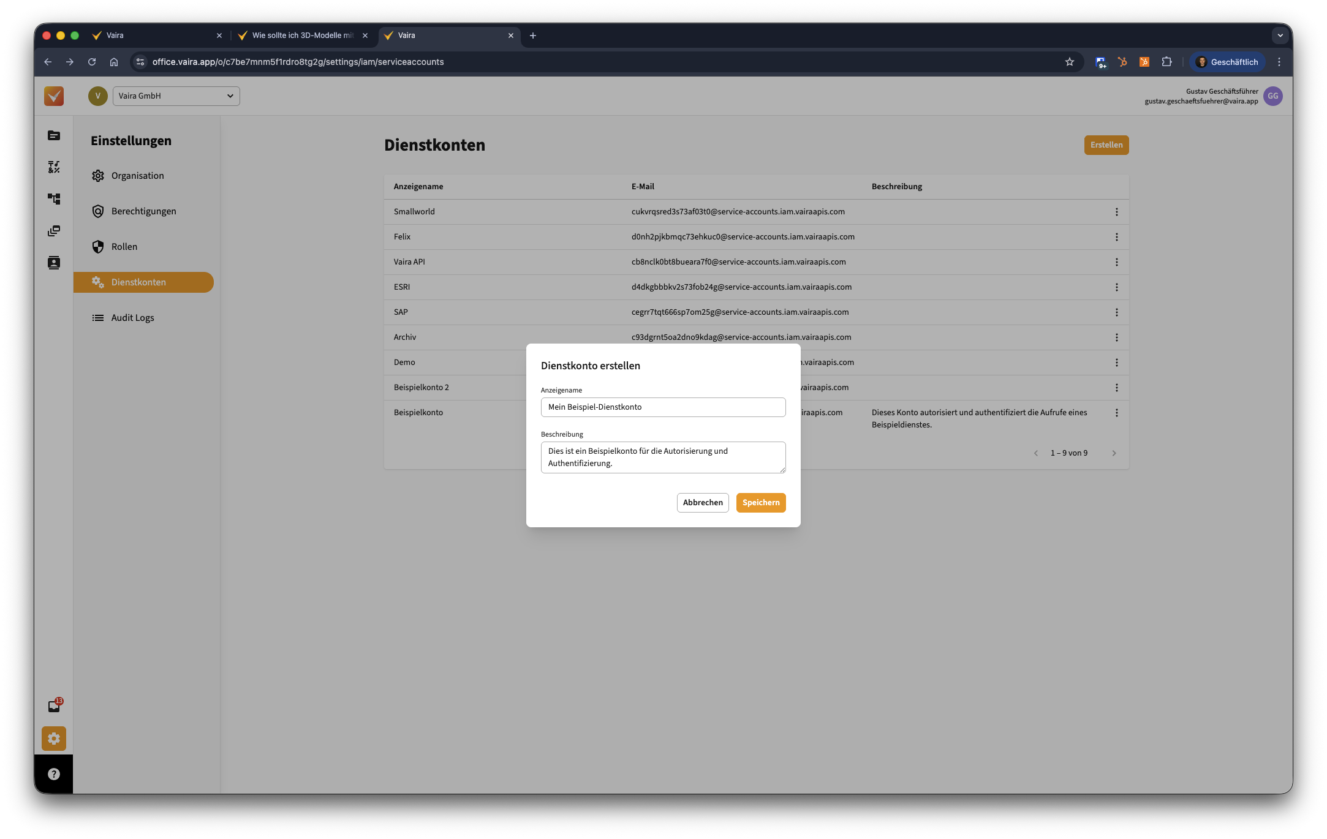Click the help question mark icon
The image size is (1327, 839).
[54, 774]
